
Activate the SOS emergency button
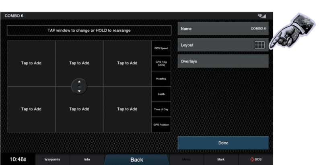pyautogui.click(x=256, y=159)
